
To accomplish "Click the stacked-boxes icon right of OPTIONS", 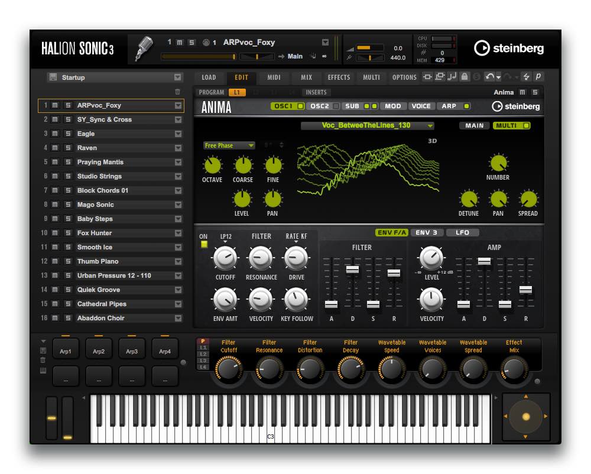I will 440,77.
